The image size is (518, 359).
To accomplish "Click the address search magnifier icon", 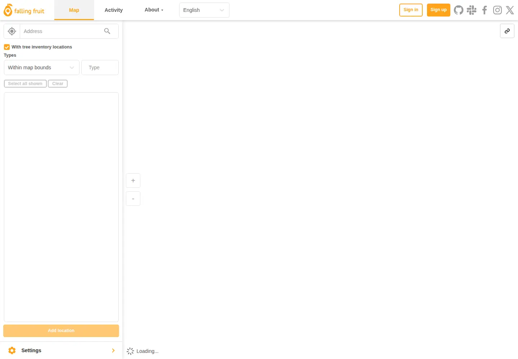I will [107, 31].
